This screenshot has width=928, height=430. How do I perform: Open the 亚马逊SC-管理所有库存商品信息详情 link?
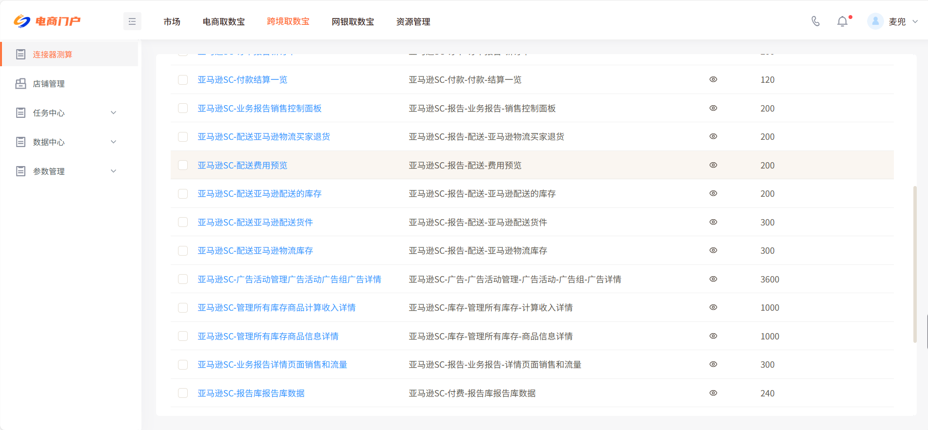pos(268,337)
